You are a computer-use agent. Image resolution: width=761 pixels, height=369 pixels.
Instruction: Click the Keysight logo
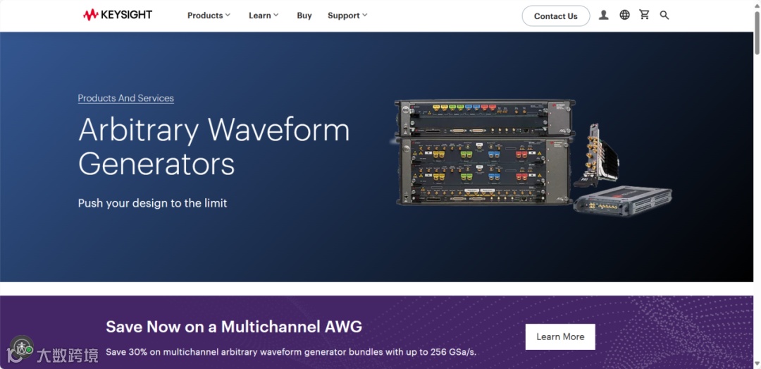[118, 15]
